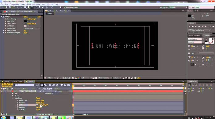Select the Rotation tool
215x119 pixels.
[14, 7]
